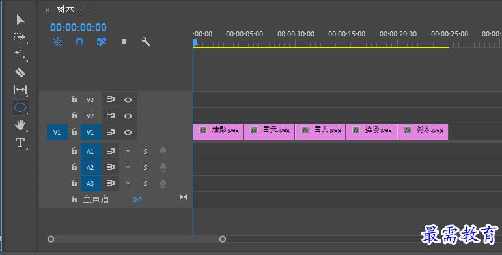The height and width of the screenshot is (255, 502).
Task: Select the Selection arrow tool
Action: pos(20,20)
